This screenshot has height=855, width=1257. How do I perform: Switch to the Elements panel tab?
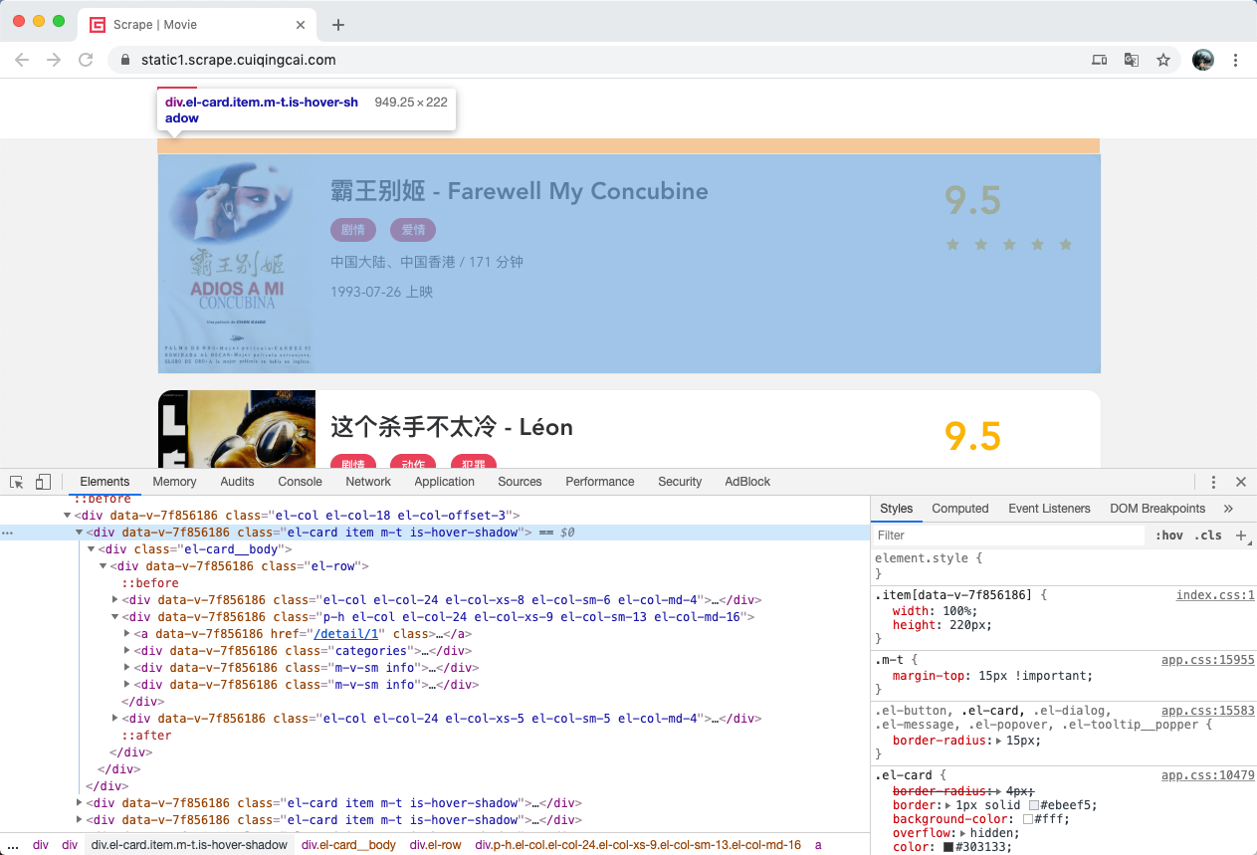(x=105, y=482)
